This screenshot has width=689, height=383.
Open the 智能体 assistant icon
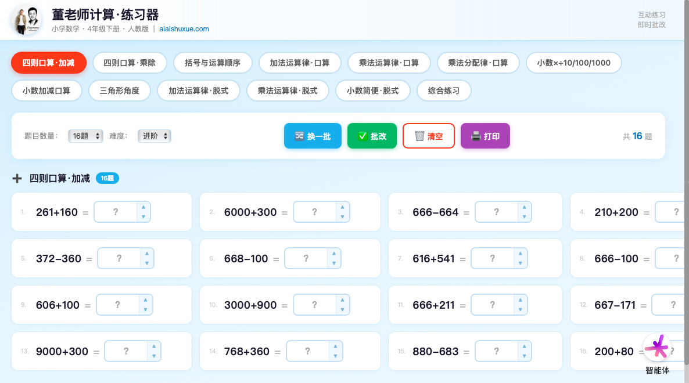click(658, 348)
